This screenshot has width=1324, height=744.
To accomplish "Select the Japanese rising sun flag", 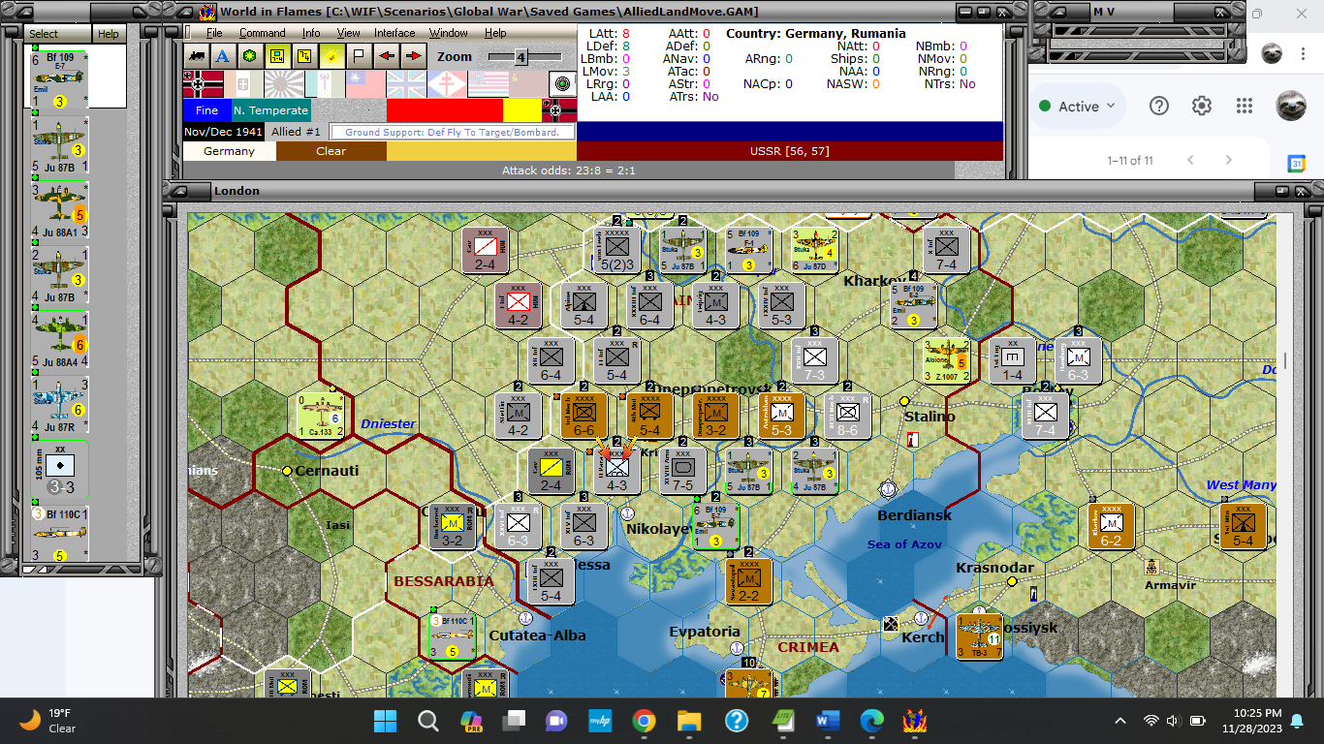I will tap(285, 84).
